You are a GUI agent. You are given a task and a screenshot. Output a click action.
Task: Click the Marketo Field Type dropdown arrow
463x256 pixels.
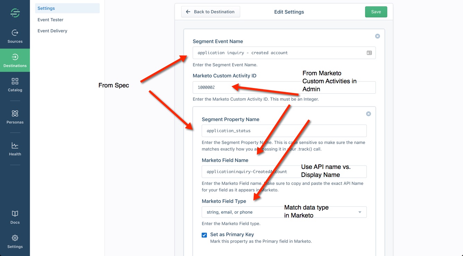pyautogui.click(x=360, y=212)
